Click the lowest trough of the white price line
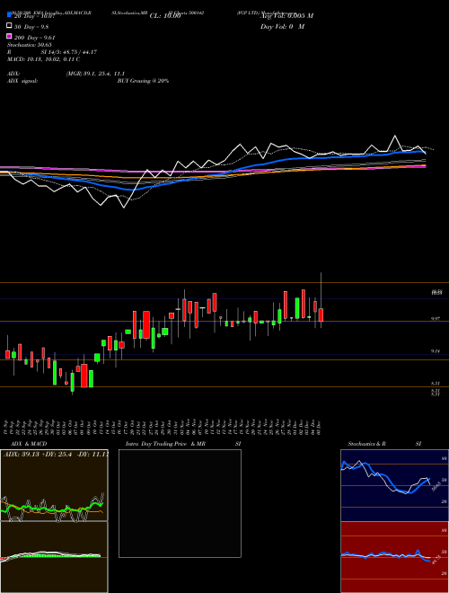 pyautogui.click(x=124, y=208)
